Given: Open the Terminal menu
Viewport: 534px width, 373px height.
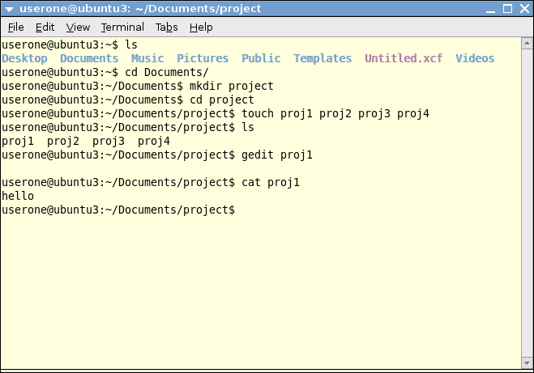Looking at the screenshot, I should [x=122, y=28].
